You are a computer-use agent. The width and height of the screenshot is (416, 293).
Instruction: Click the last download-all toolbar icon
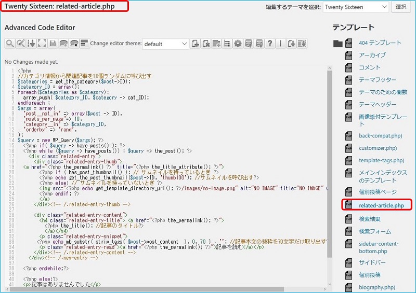click(302, 44)
